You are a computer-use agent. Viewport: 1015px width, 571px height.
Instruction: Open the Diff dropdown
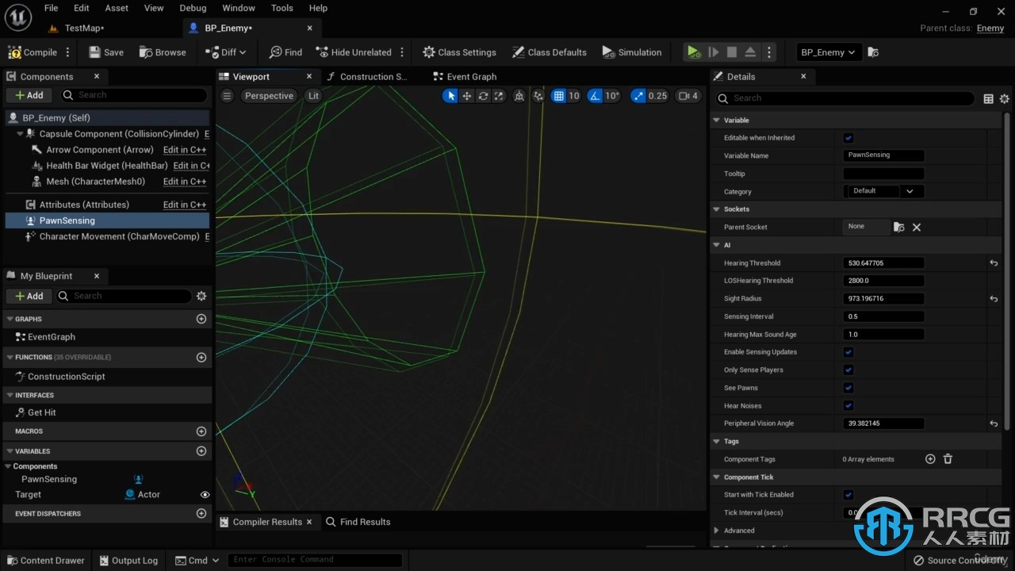tap(225, 52)
